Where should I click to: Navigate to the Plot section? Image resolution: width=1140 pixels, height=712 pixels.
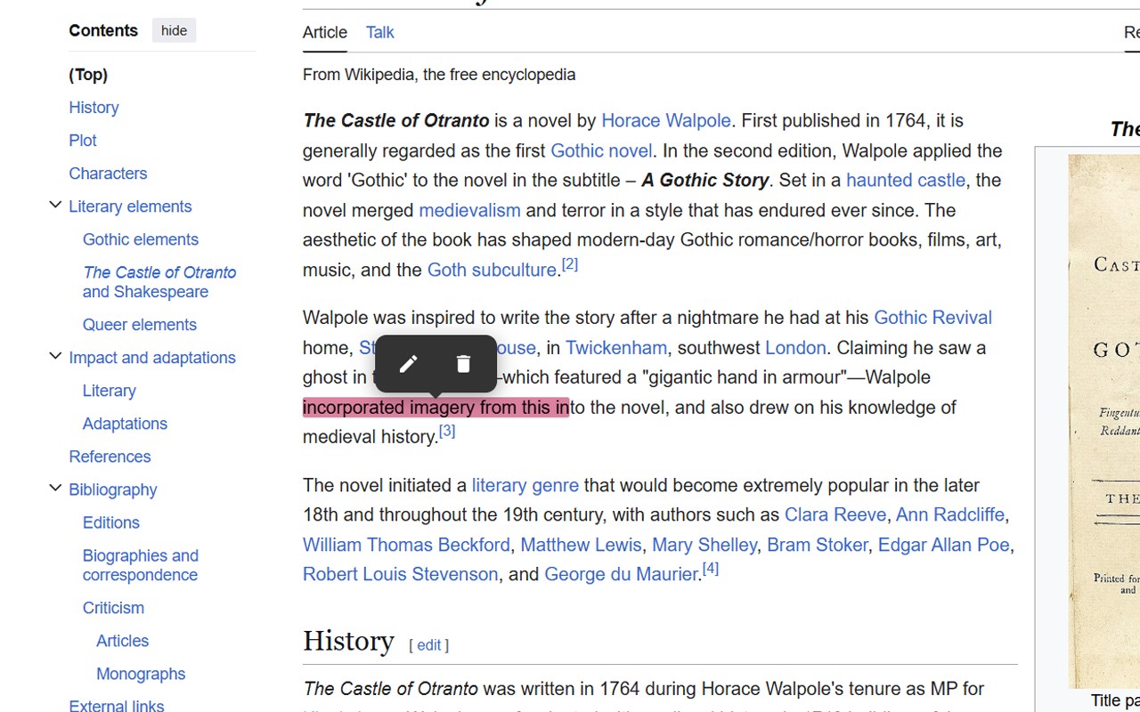83,141
